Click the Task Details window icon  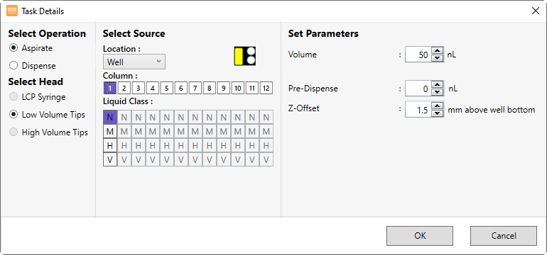pos(12,11)
